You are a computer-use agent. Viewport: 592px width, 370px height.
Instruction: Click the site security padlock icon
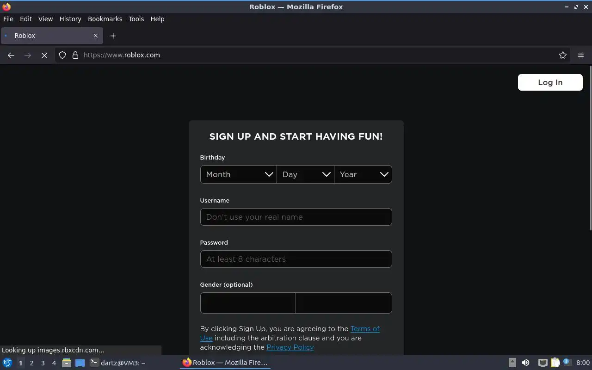75,55
